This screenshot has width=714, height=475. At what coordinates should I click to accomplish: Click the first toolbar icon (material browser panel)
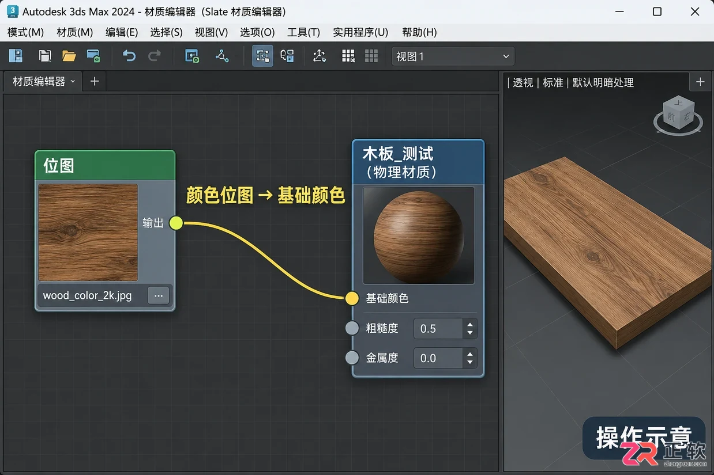[16, 56]
